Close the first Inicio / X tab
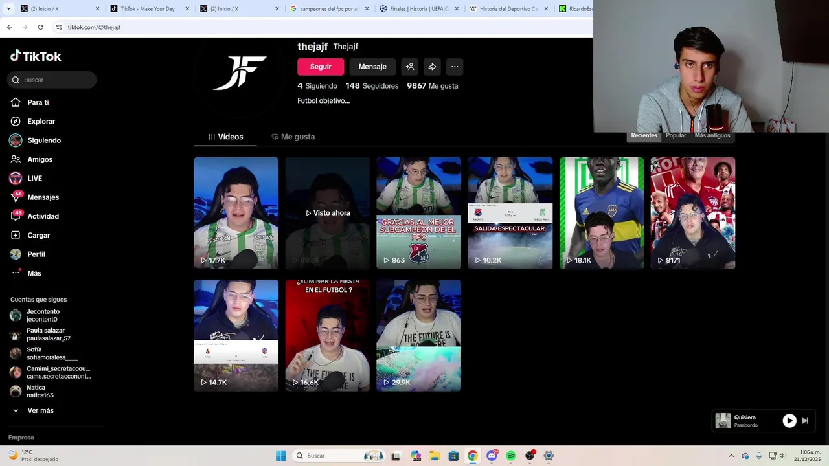 [x=98, y=9]
